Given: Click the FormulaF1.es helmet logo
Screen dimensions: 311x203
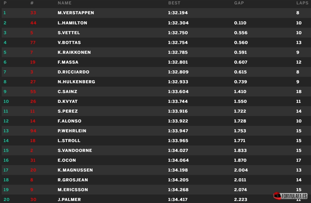Looking at the screenshot, I should pos(290,196).
